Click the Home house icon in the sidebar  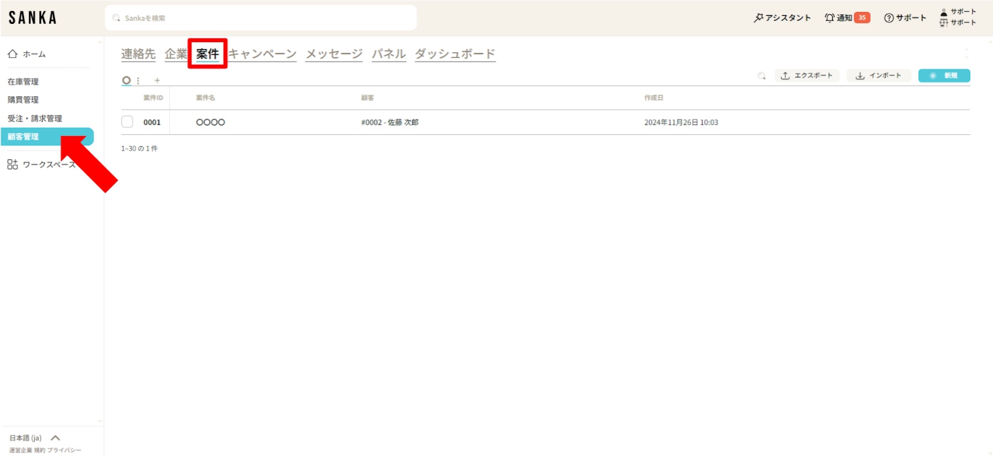[13, 54]
